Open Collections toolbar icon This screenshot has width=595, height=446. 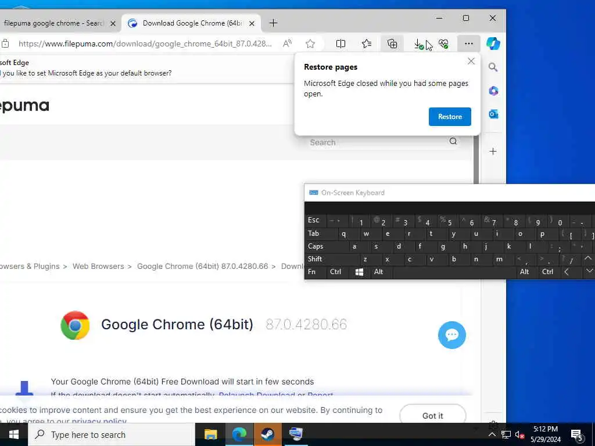pyautogui.click(x=392, y=44)
